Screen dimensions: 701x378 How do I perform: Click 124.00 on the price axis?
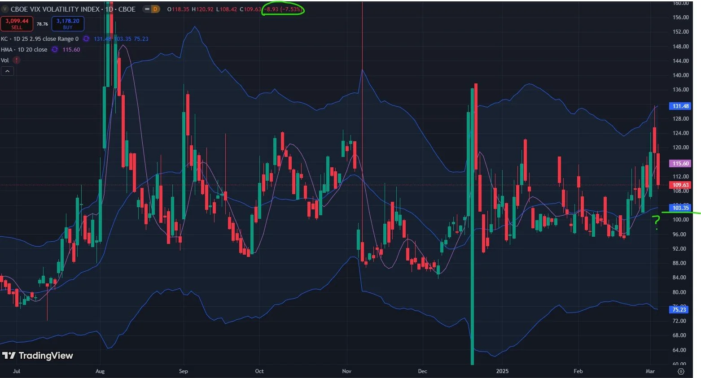click(680, 133)
